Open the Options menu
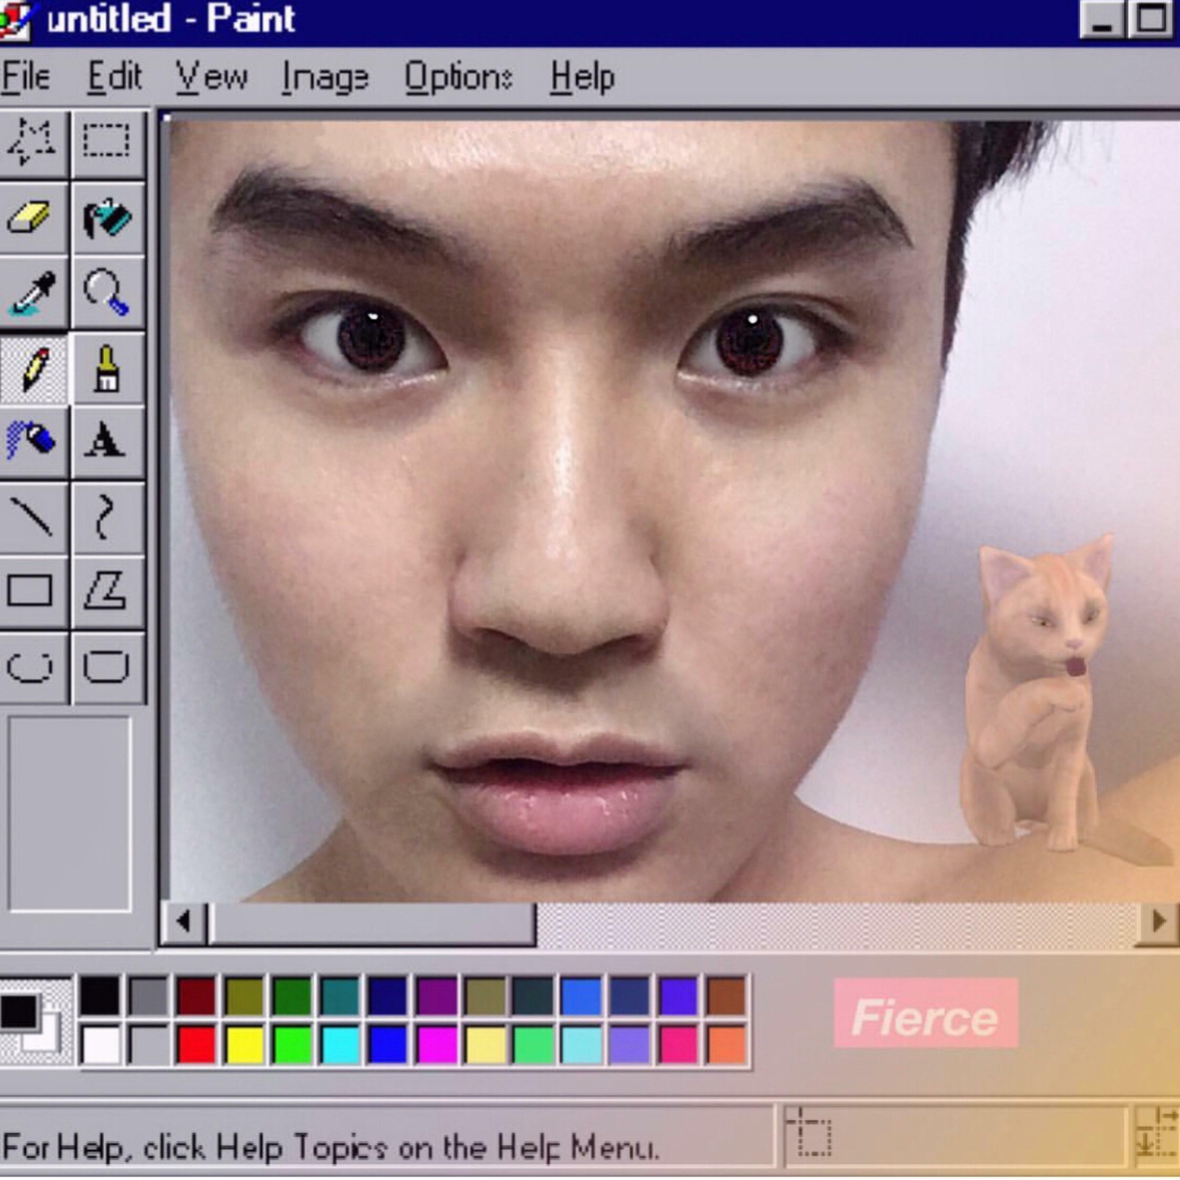Image resolution: width=1180 pixels, height=1180 pixels. tap(458, 77)
